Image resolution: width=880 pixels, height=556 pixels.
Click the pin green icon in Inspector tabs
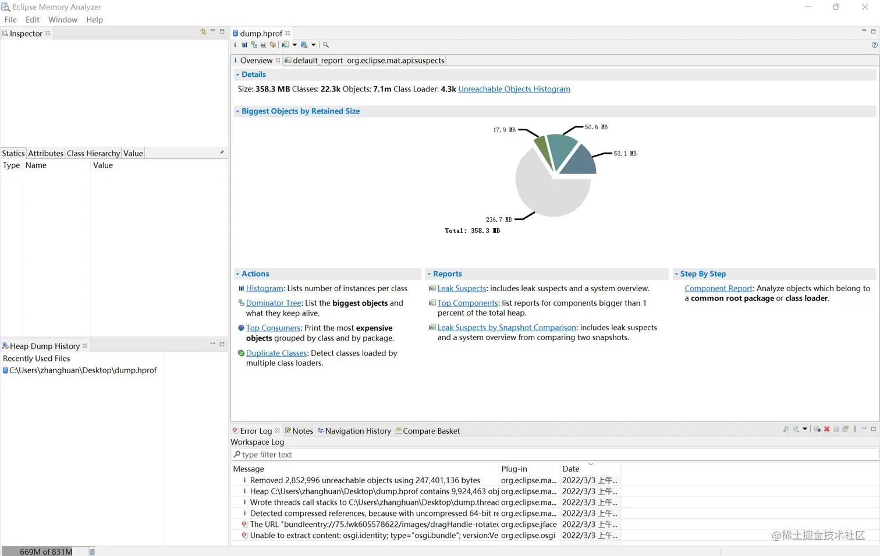click(x=222, y=152)
